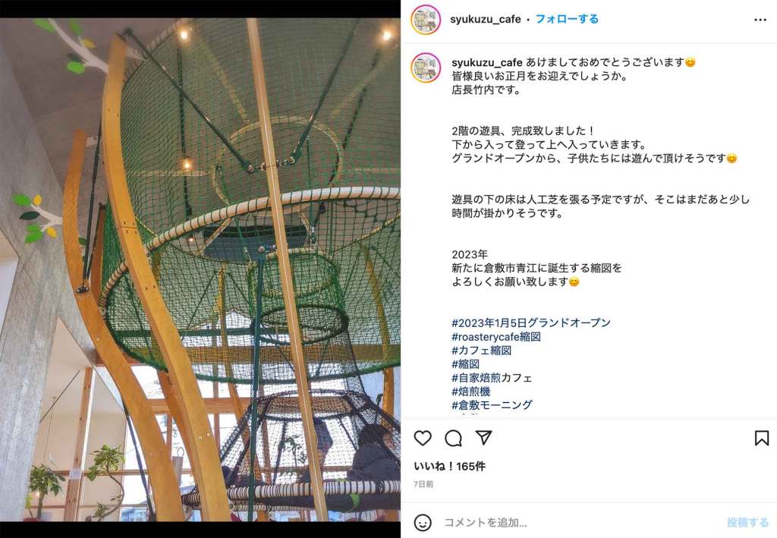Open syukuzu_cafe username in the caption
This screenshot has width=777, height=538.
pos(487,63)
